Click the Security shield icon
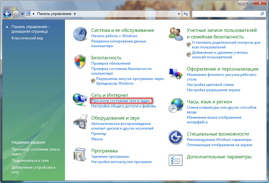The height and width of the screenshot is (183, 269). (x=80, y=62)
